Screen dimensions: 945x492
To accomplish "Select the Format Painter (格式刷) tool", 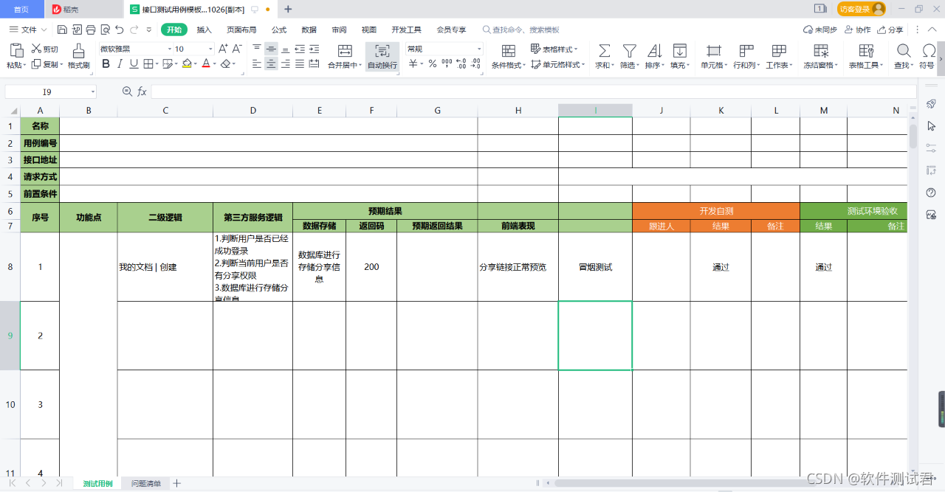I will click(x=78, y=55).
